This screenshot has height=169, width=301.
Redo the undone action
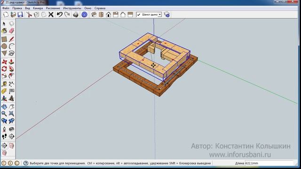[x=67, y=15]
